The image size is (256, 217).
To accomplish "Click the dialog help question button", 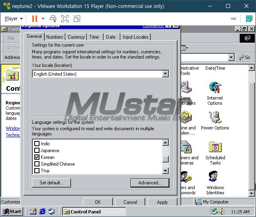I will (x=169, y=26).
